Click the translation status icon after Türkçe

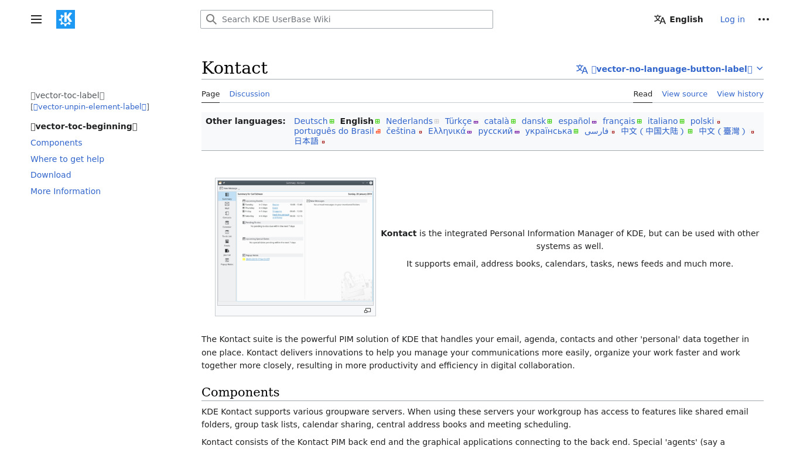(476, 122)
